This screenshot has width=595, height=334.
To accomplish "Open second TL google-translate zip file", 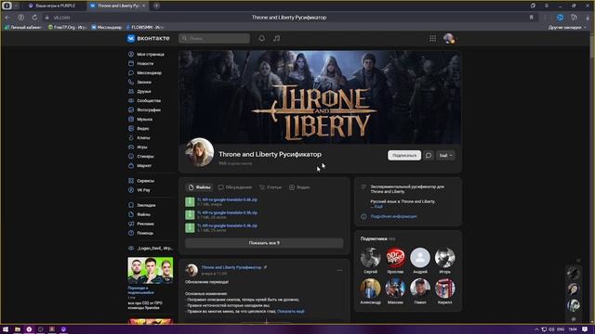I will point(227,212).
